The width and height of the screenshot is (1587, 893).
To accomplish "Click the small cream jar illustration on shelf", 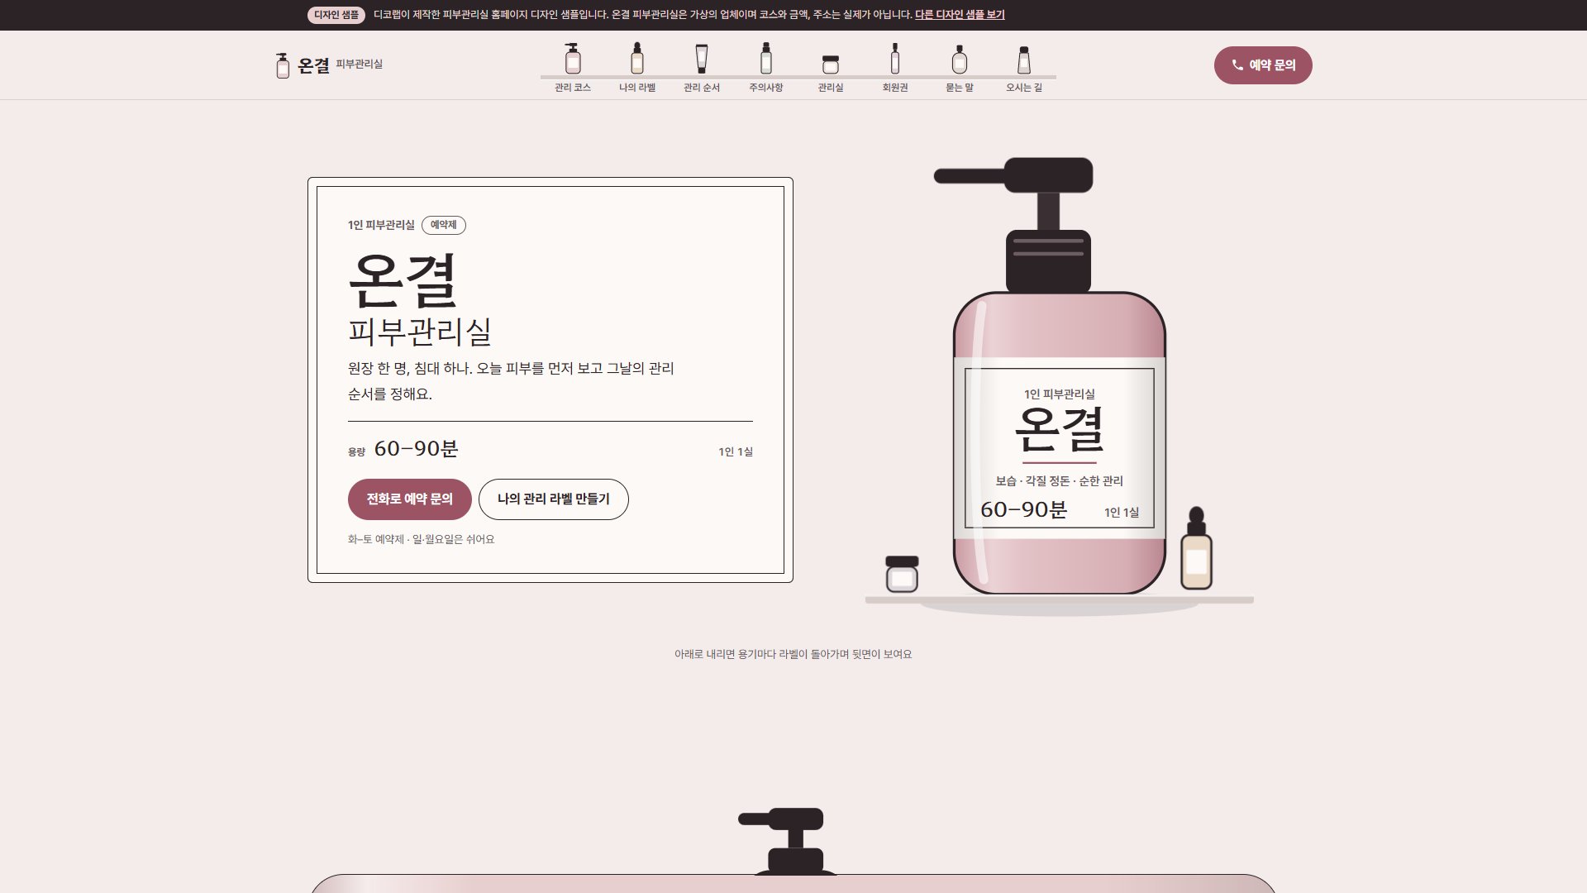I will click(x=902, y=575).
